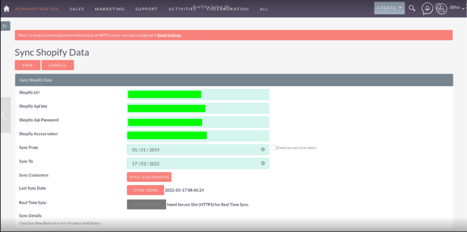467x232 pixels.
Task: Click 'Click Sync Now Button' hint text
Action: [60, 223]
